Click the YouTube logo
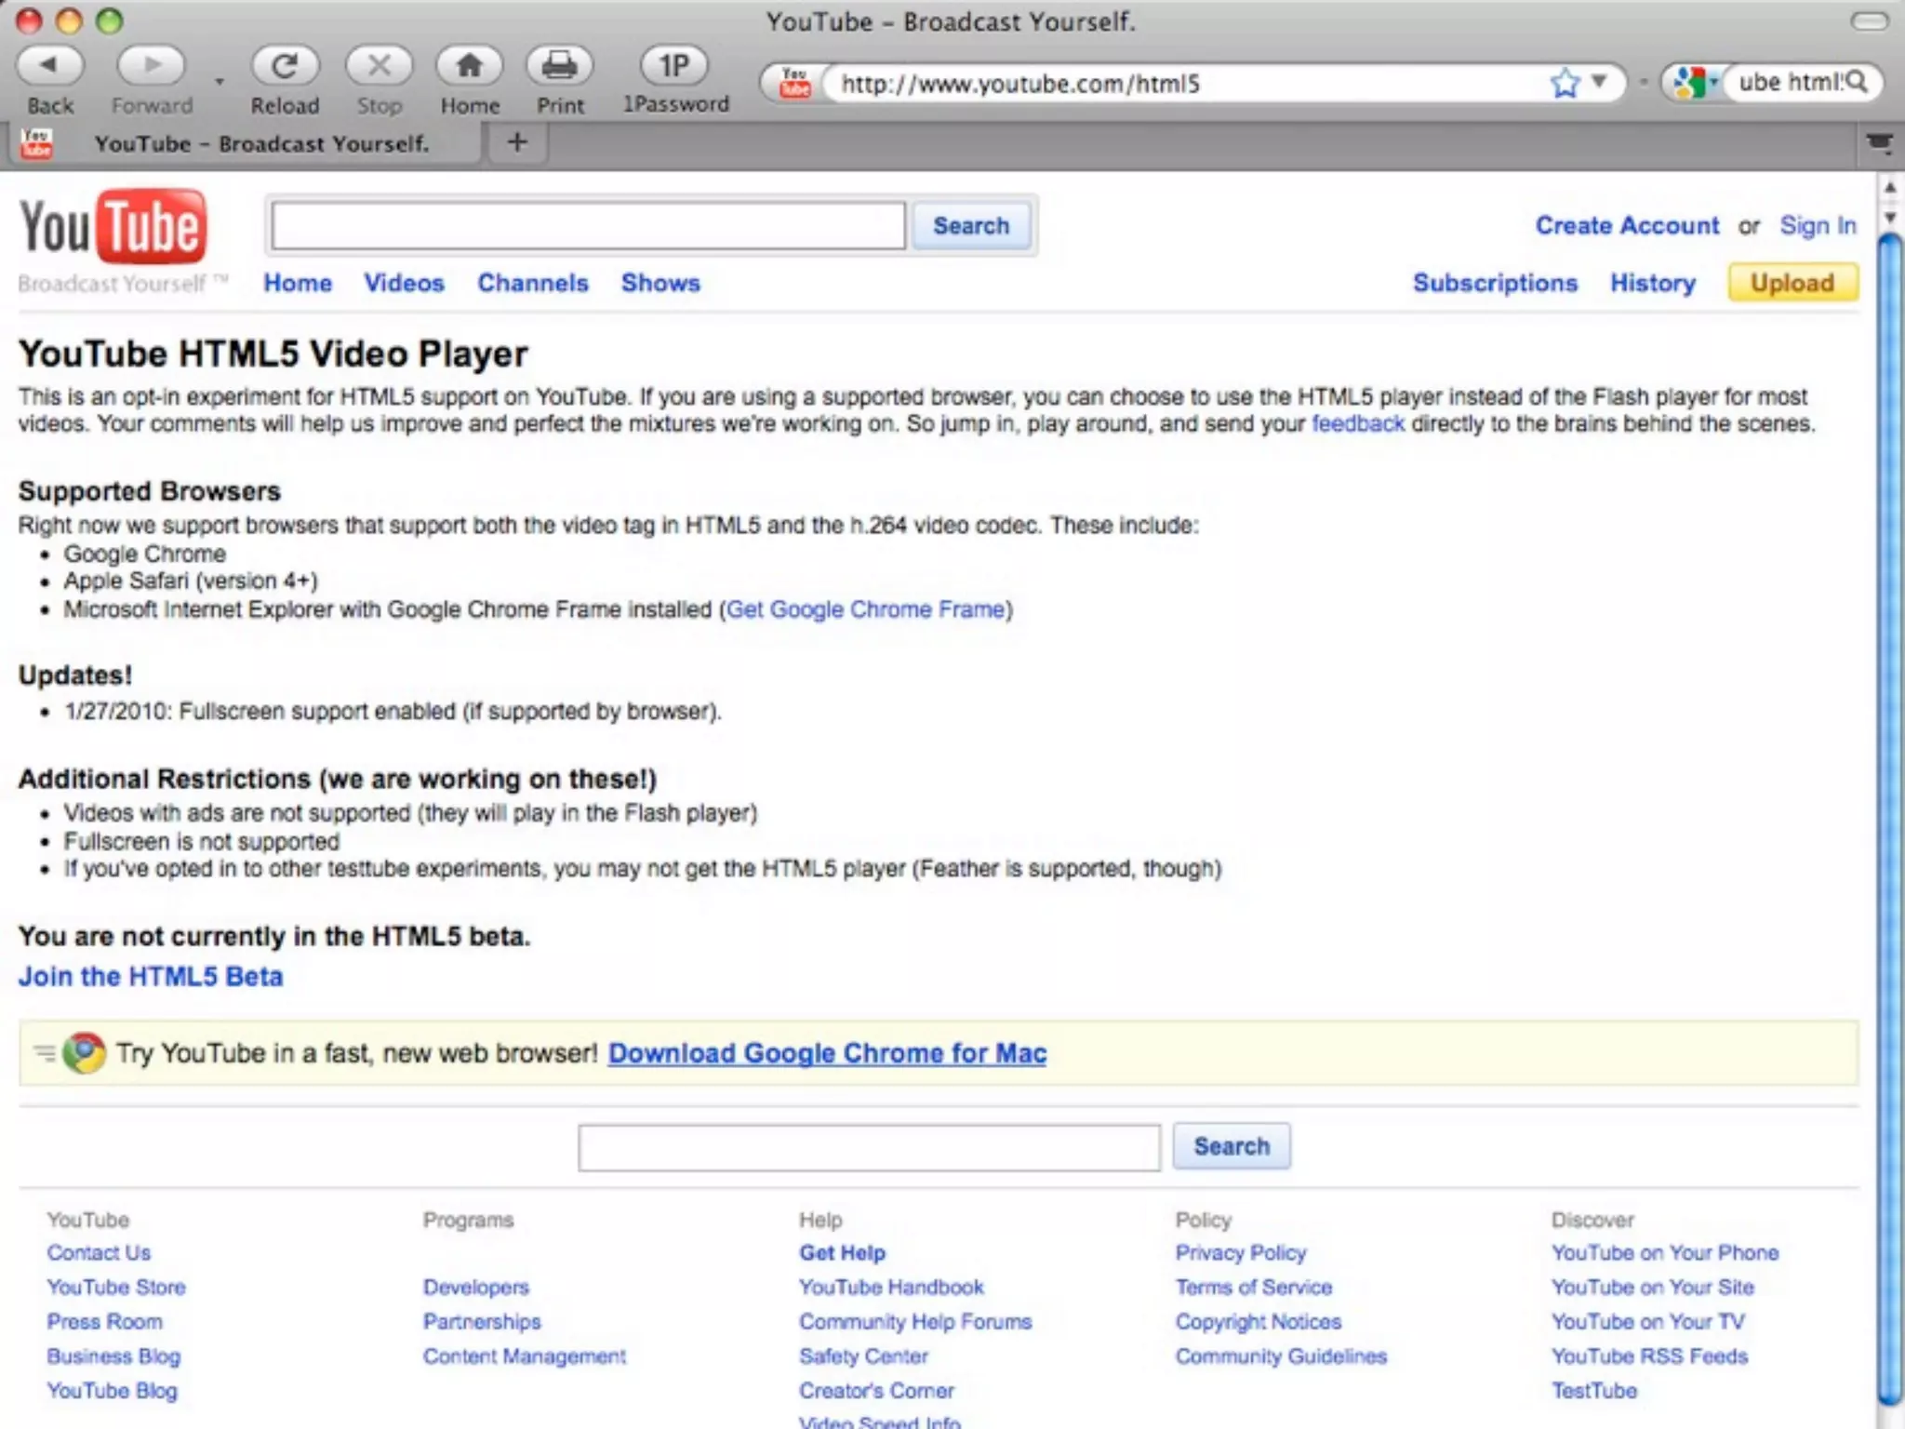The height and width of the screenshot is (1429, 1905). (x=113, y=228)
